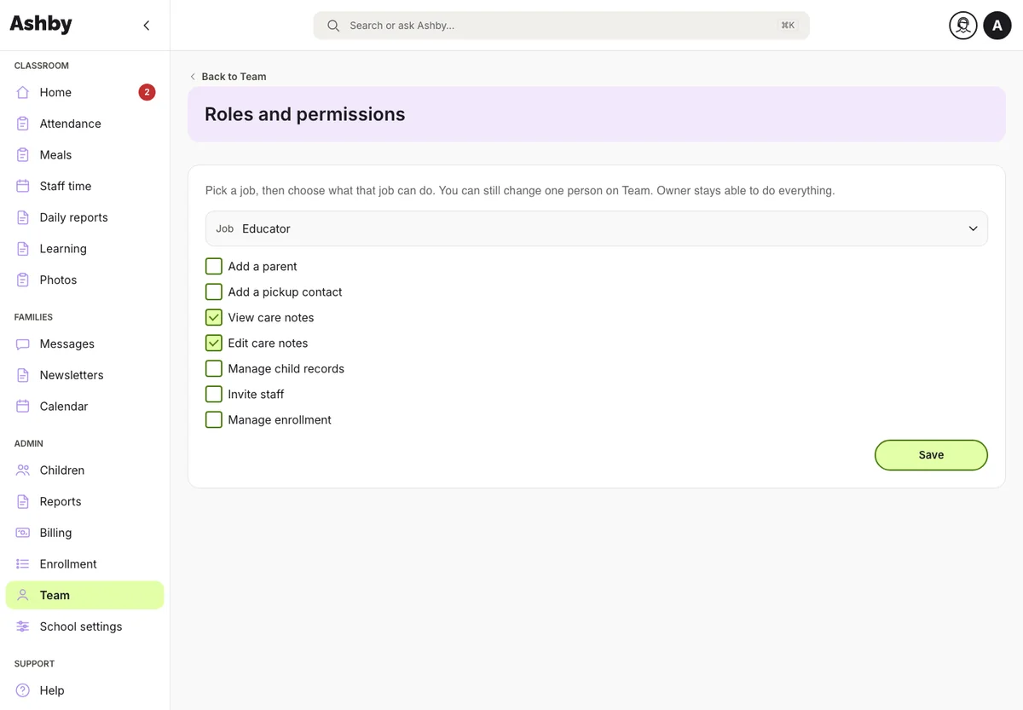Screen dimensions: 1023x710
Task: Open Staff time page
Action: click(84, 186)
